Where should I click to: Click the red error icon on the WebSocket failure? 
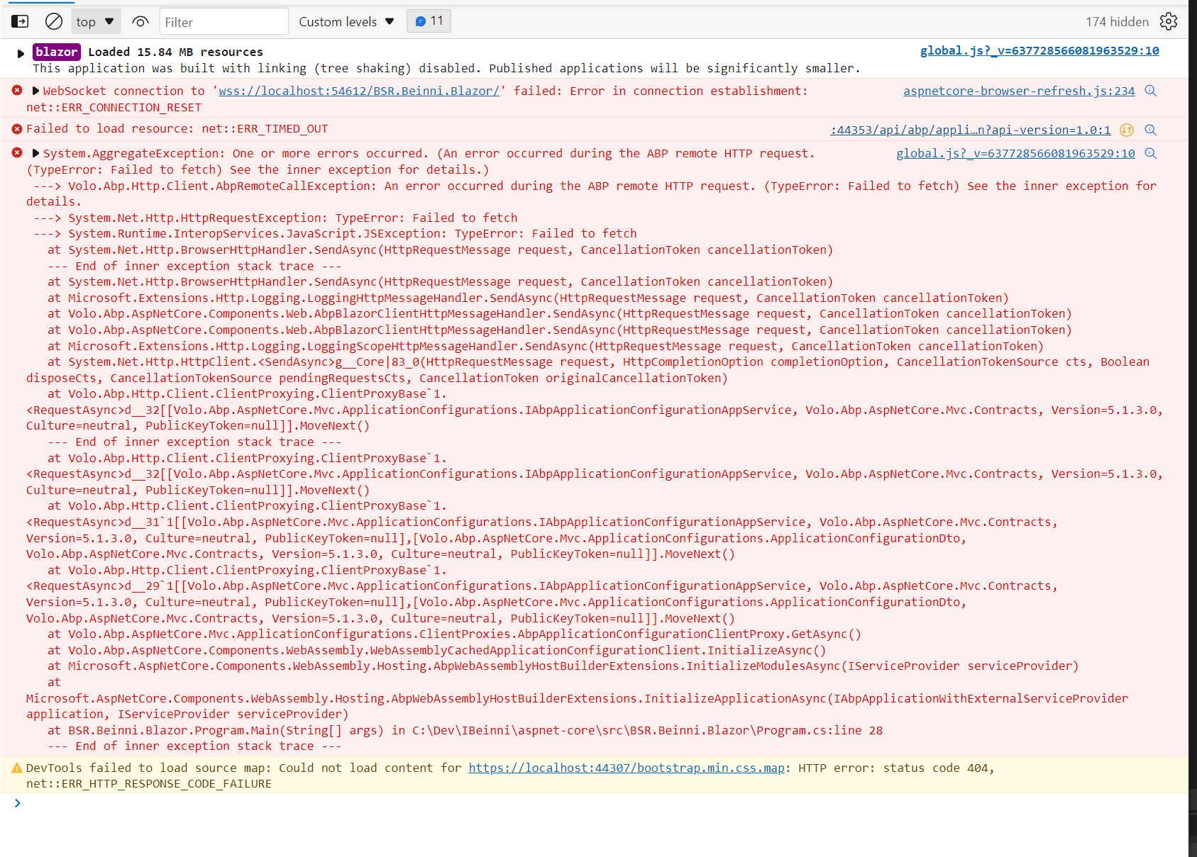[x=16, y=90]
